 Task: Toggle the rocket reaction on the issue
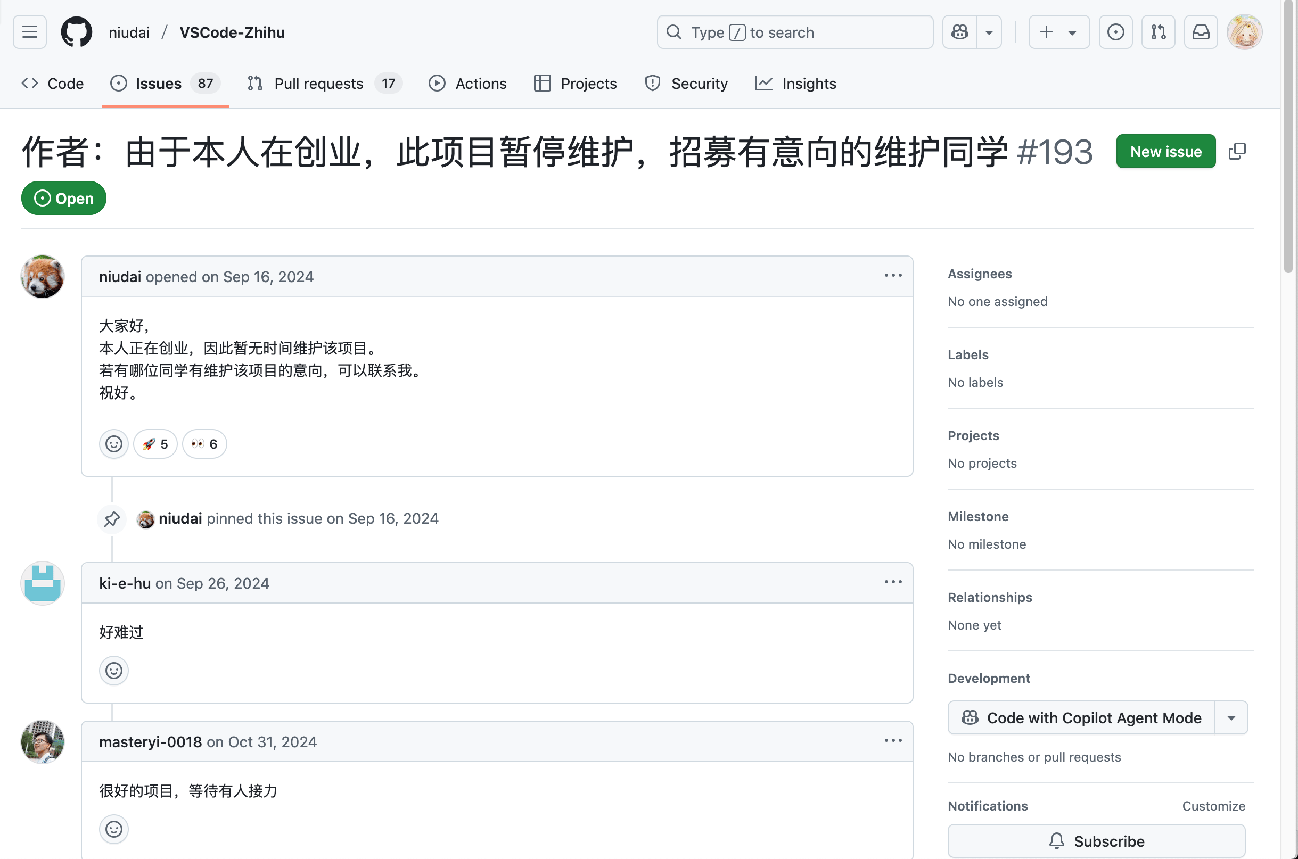155,444
